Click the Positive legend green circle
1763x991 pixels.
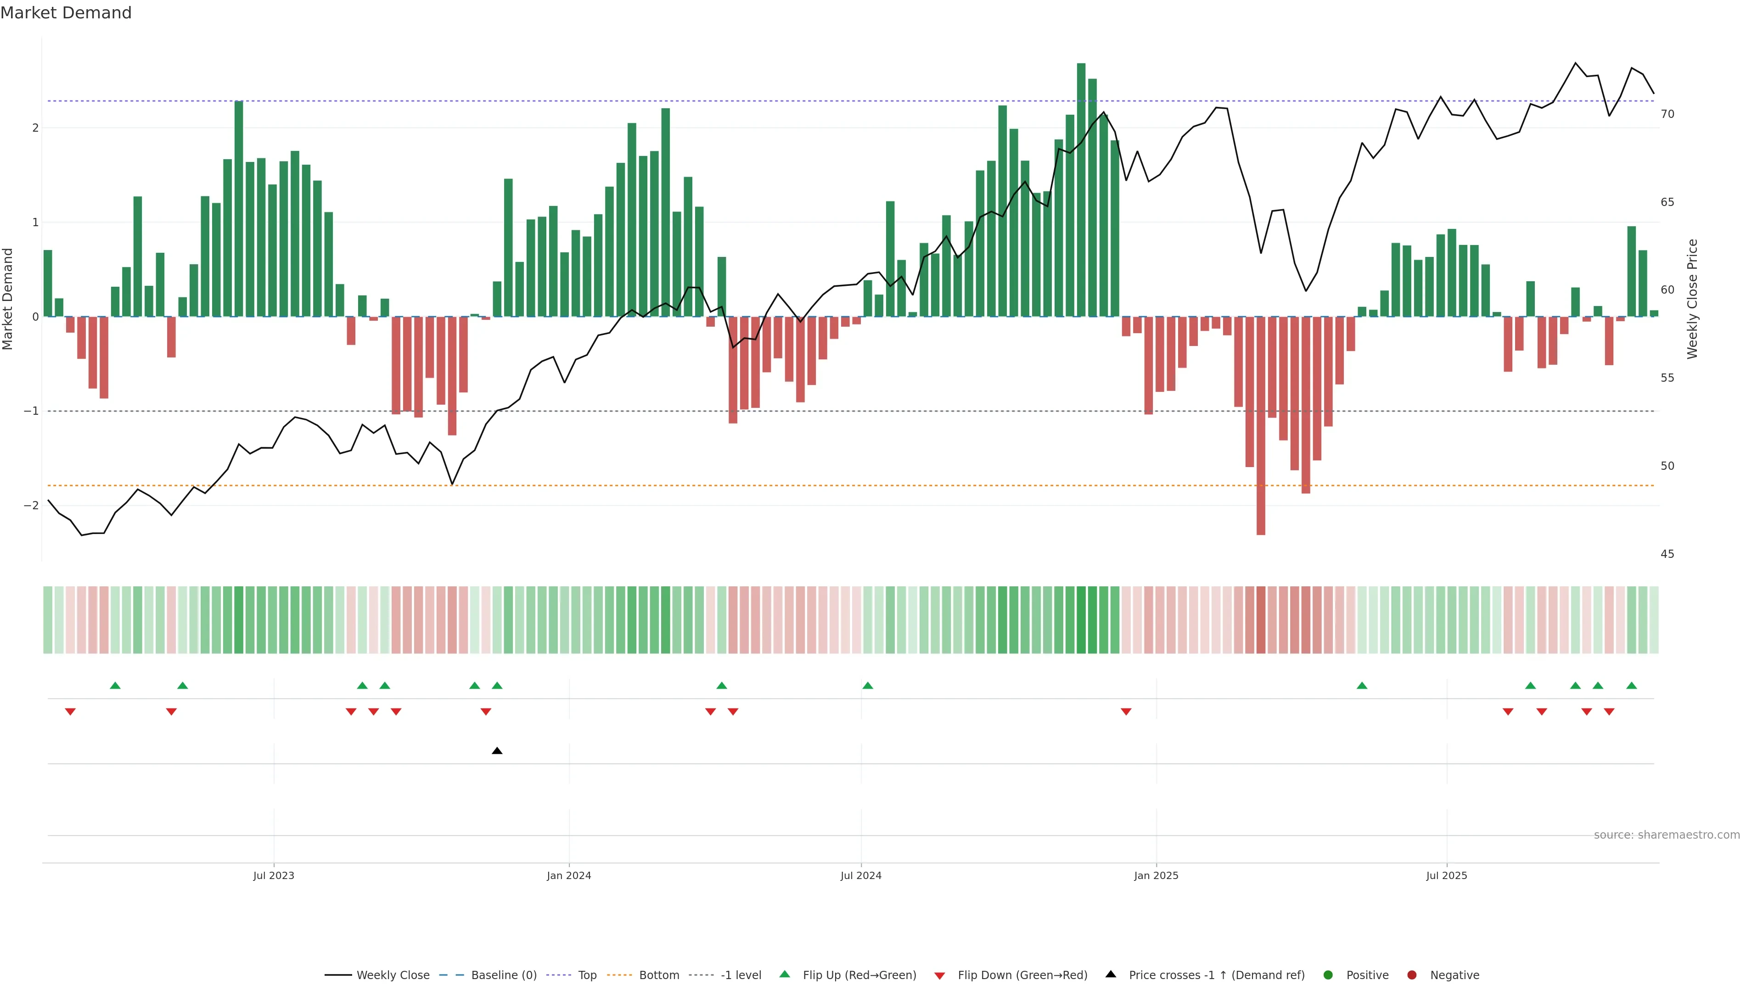tap(1328, 975)
